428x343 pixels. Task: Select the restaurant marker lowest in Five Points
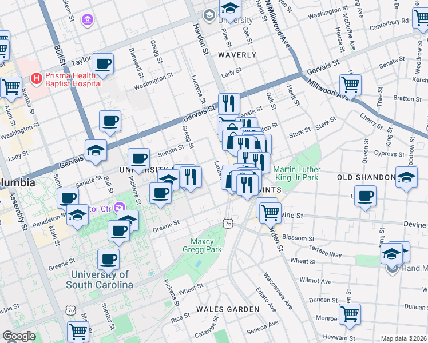[x=248, y=187]
